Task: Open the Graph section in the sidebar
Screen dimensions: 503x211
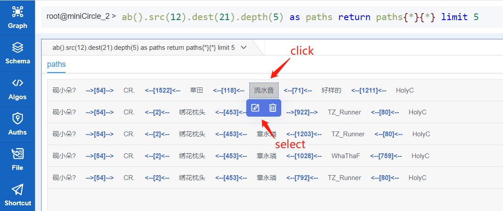Action: pyautogui.click(x=17, y=17)
